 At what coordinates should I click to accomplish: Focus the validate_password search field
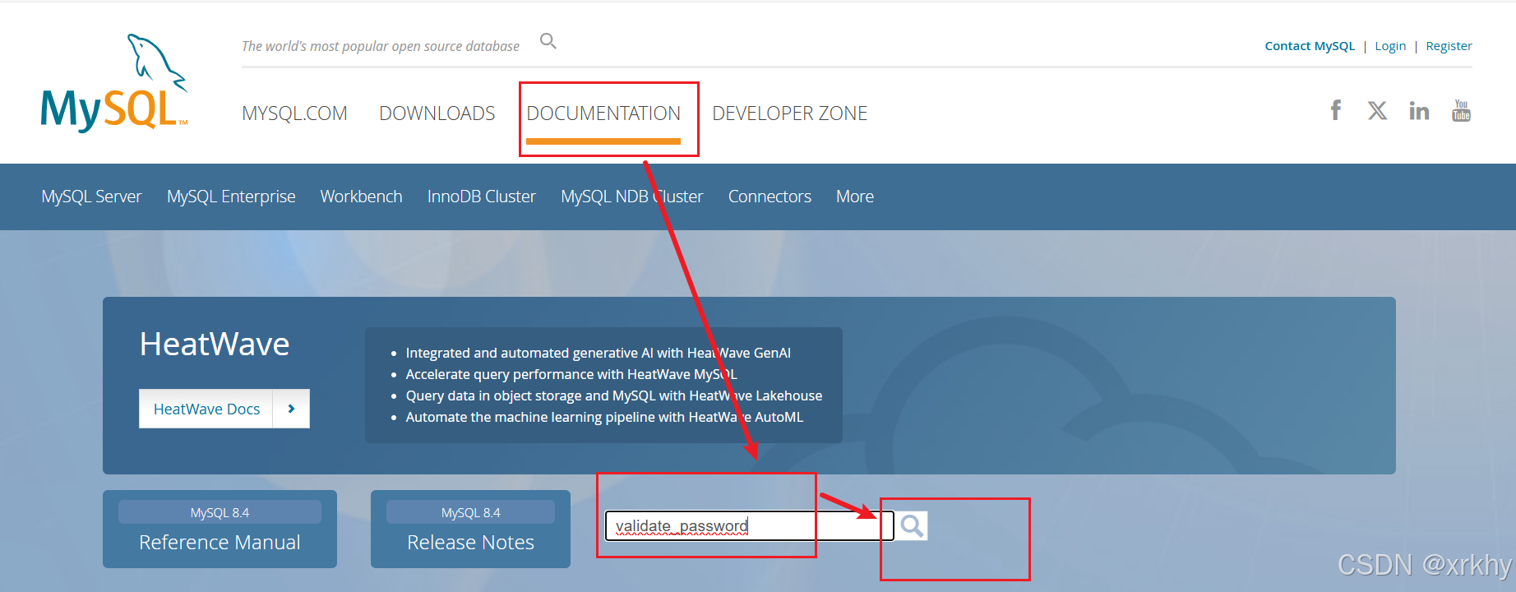point(749,526)
